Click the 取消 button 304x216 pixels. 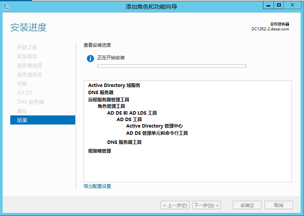tap(279, 205)
